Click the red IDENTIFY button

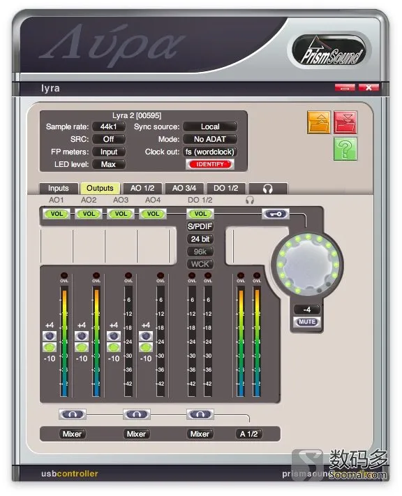tap(210, 164)
